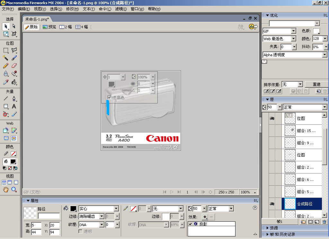Toggle the 去底色 checkbox on canvas
The image size is (329, 239).
pos(109,97)
